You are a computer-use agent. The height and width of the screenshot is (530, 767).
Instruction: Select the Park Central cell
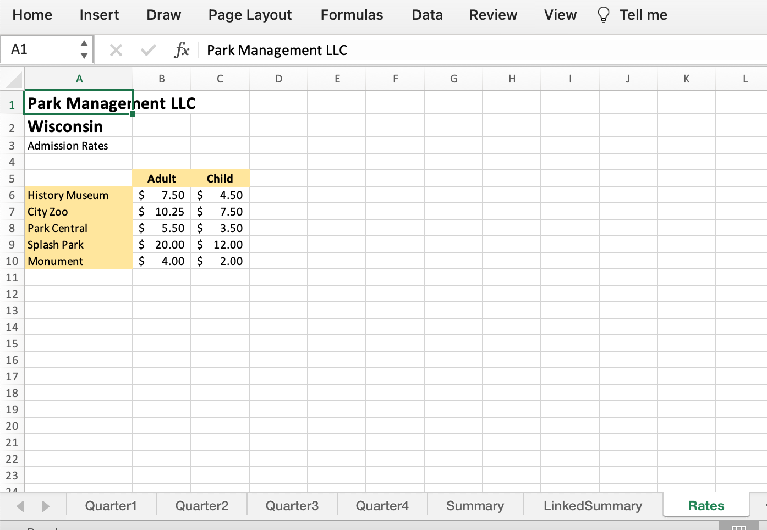pos(79,228)
